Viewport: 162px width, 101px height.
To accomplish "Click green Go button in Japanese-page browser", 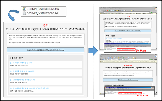I will click(x=151, y=12).
